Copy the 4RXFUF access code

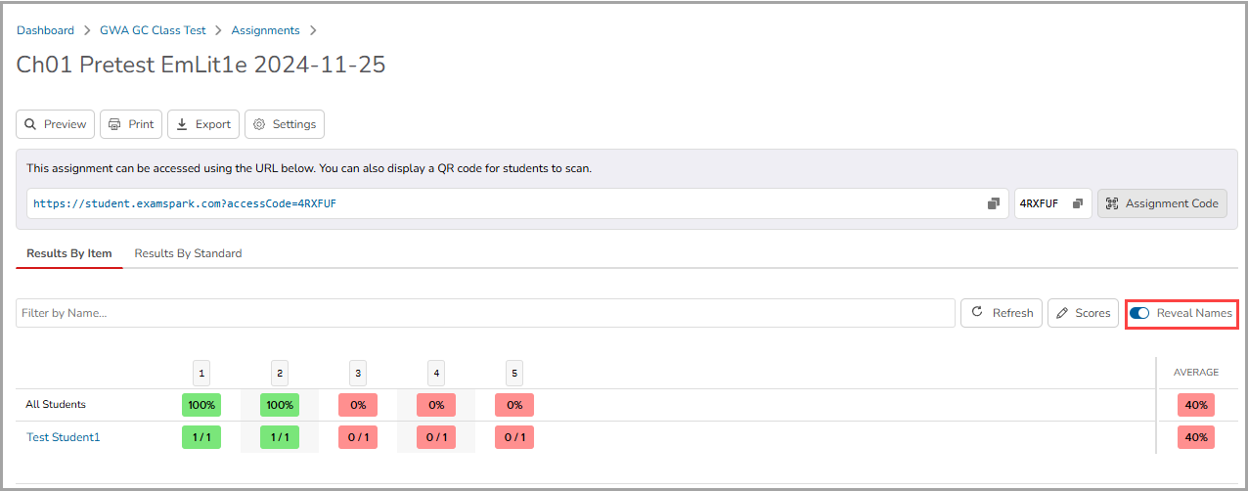[x=1078, y=203]
